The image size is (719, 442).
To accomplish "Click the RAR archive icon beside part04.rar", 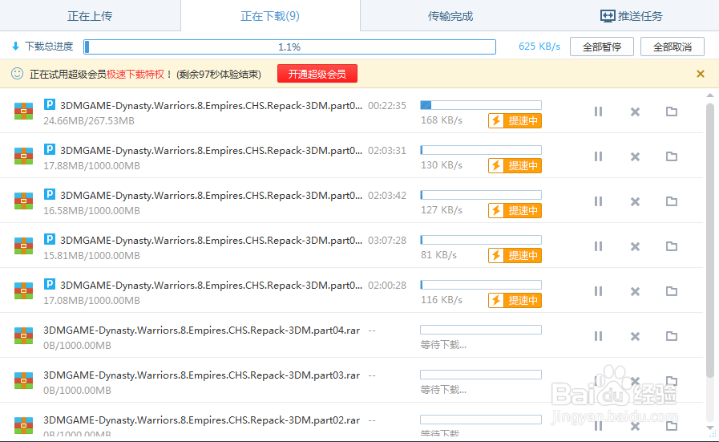I will coord(23,335).
